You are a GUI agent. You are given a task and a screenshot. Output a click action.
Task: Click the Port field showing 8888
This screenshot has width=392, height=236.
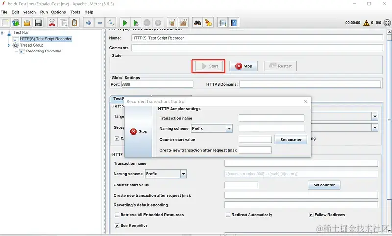coord(157,84)
